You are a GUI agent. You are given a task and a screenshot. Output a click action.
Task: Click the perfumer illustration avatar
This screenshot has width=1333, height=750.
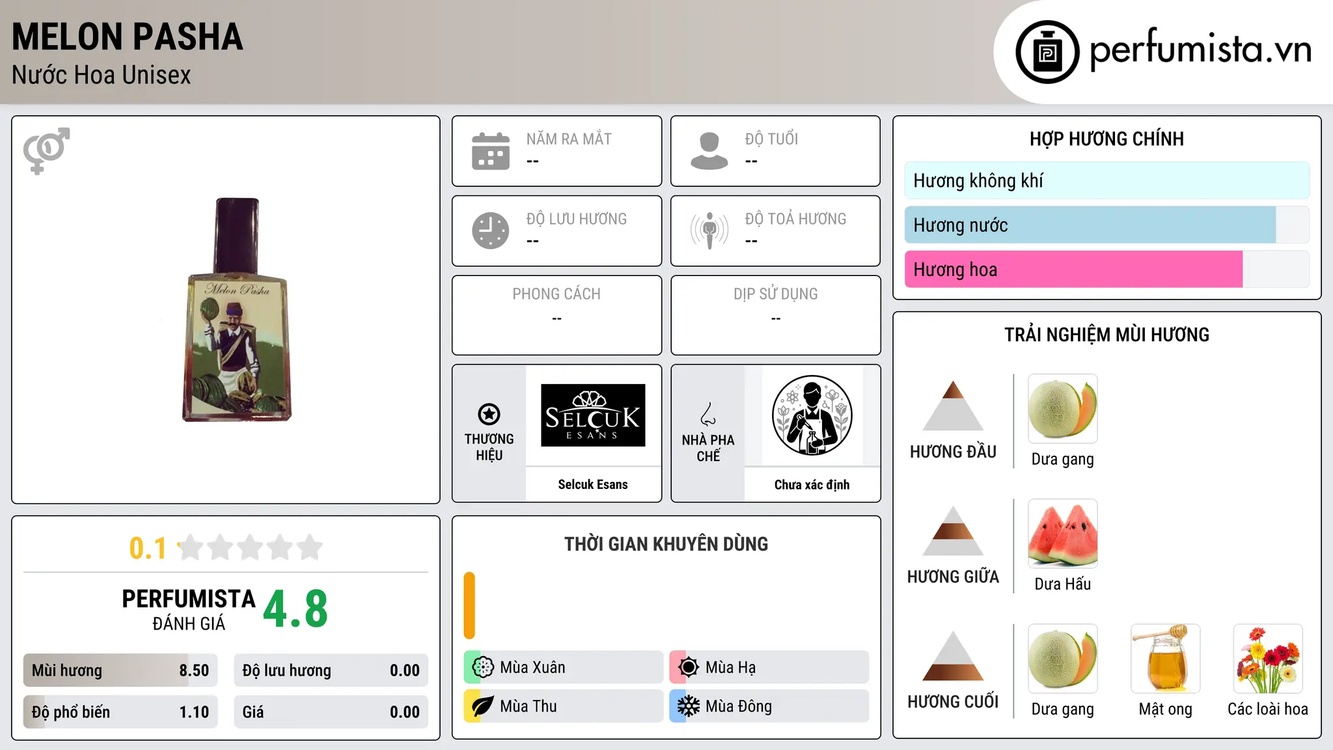(812, 415)
